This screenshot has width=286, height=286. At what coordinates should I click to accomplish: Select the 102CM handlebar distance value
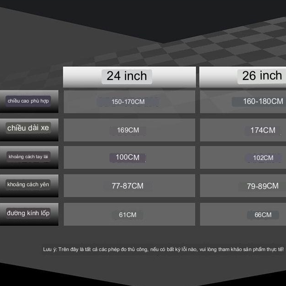tap(263, 158)
